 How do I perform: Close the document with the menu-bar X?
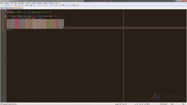(186, 3)
